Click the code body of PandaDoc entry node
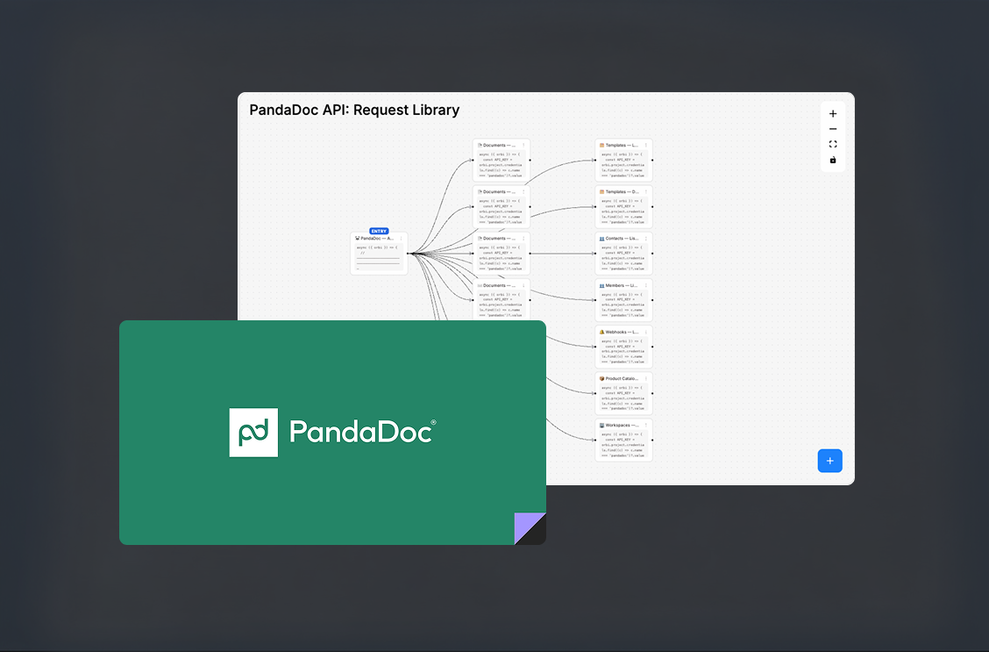The width and height of the screenshot is (989, 652). [x=379, y=257]
